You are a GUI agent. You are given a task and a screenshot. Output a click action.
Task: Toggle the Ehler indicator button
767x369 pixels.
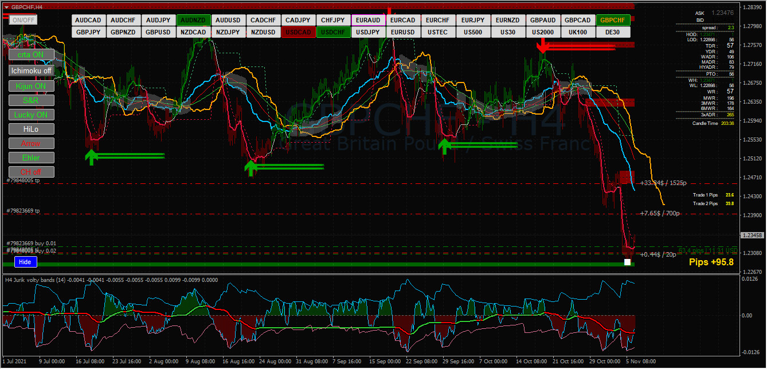click(32, 158)
